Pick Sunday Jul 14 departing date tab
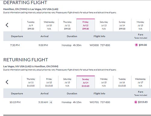 122,25
